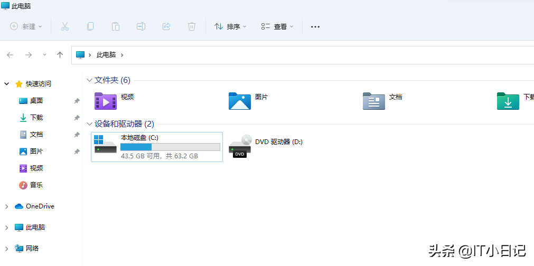Select 网络 in the sidebar
Image resolution: width=534 pixels, height=266 pixels.
(x=32, y=249)
